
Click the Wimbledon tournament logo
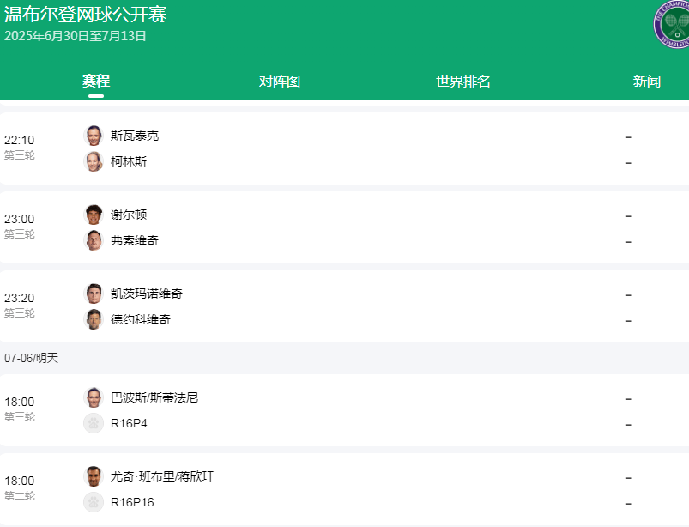(x=672, y=24)
